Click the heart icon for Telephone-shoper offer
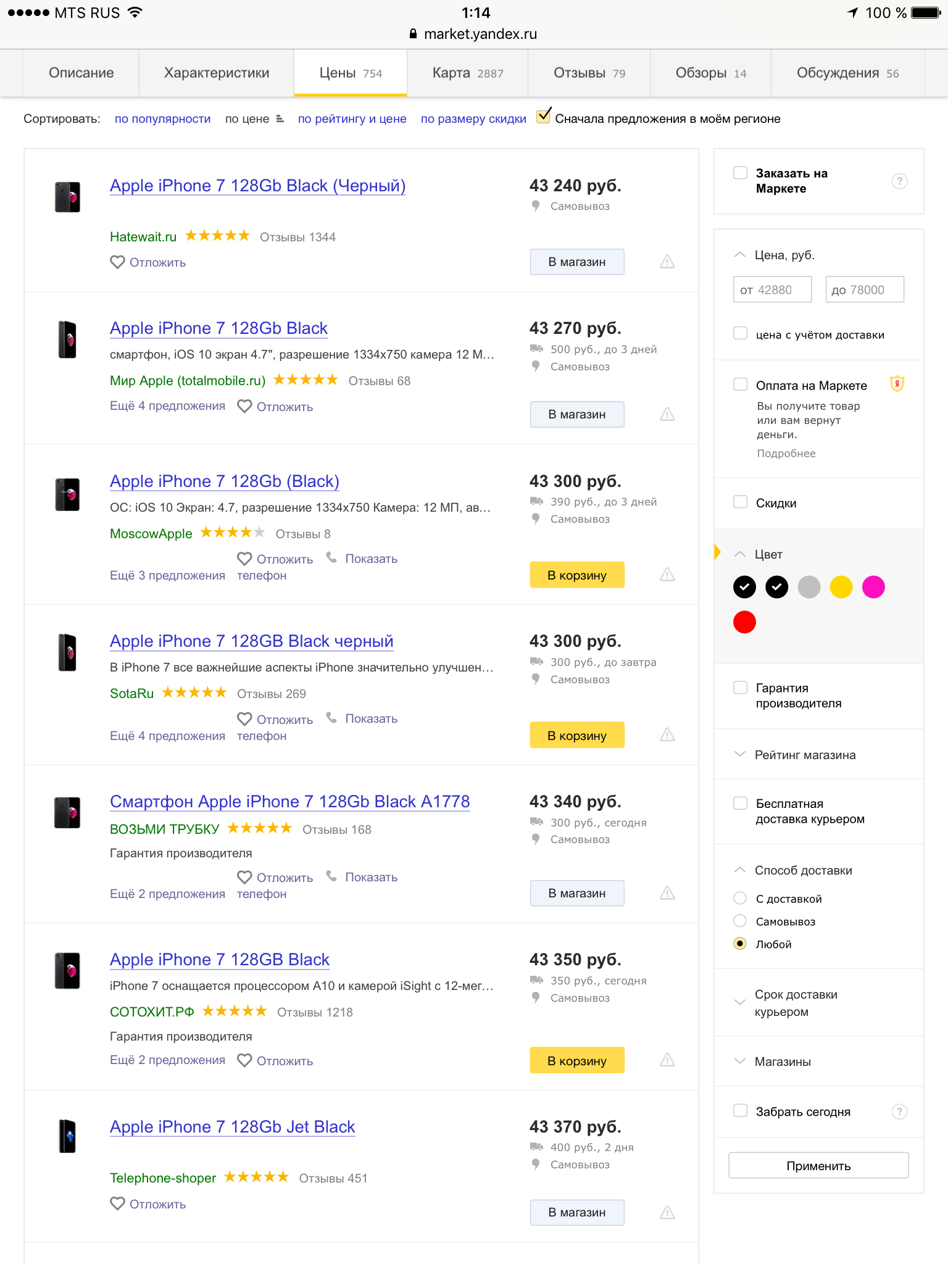The height and width of the screenshot is (1264, 948). click(x=117, y=1204)
